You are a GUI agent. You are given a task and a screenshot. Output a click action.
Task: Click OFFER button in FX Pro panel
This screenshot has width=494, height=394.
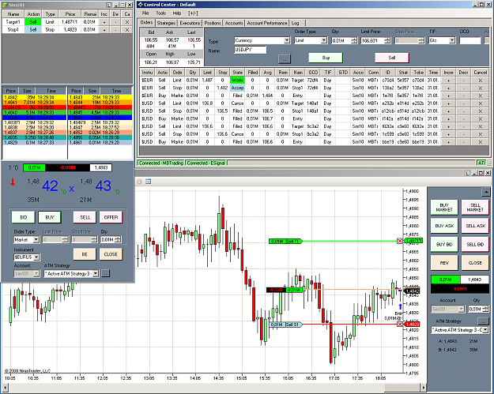111,217
